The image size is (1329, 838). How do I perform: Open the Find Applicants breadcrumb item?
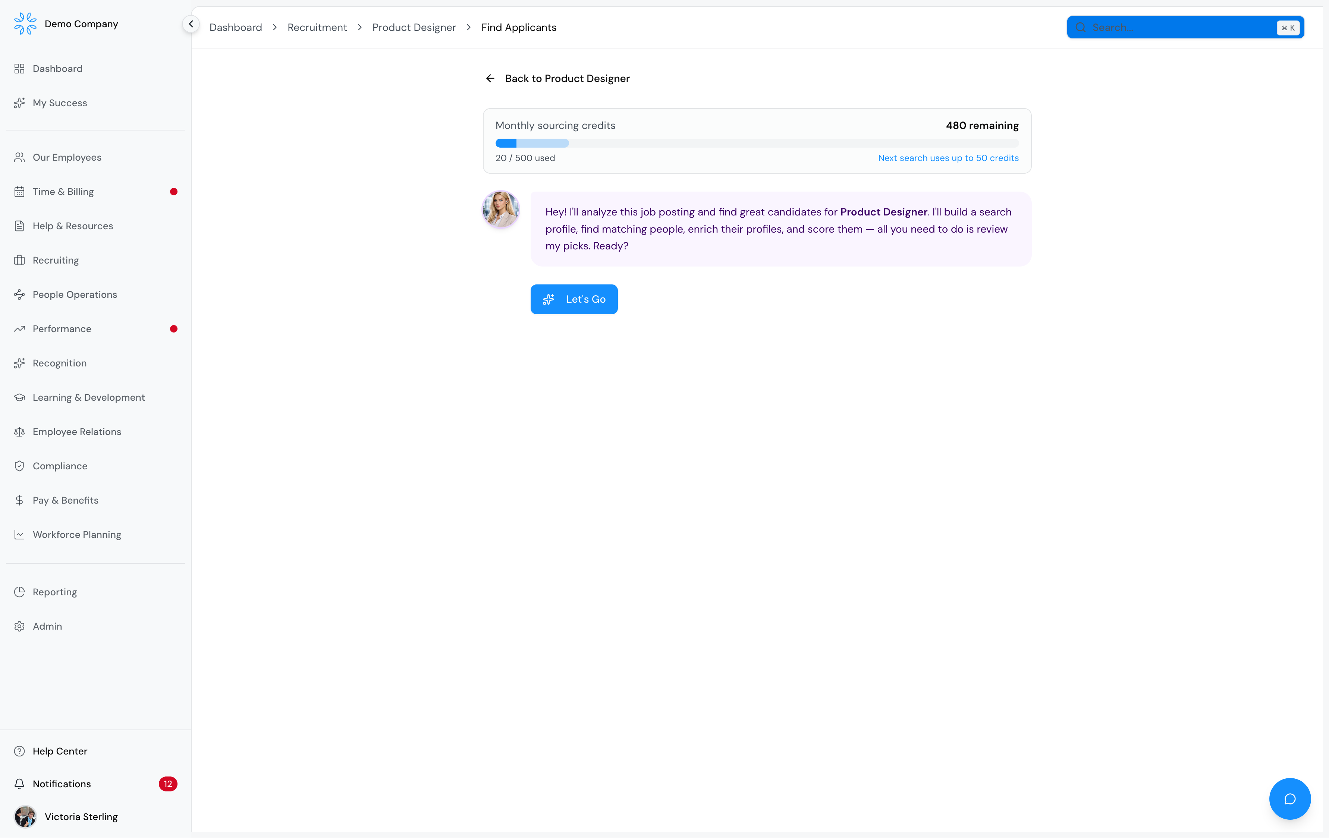pos(518,27)
